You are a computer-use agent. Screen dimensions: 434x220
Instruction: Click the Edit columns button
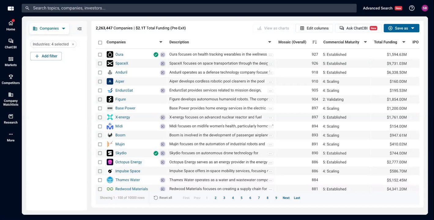314,28
